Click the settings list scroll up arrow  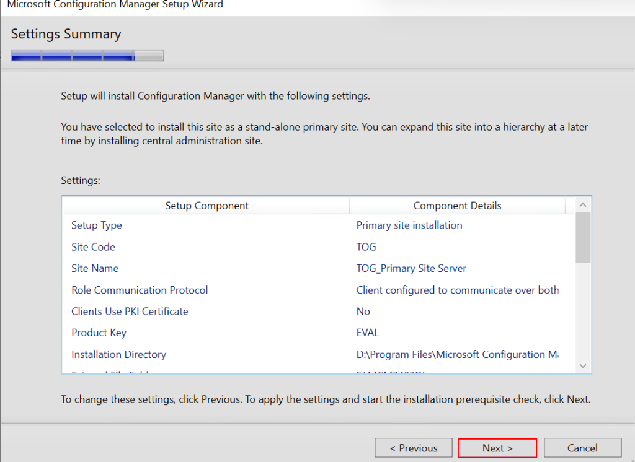point(583,205)
